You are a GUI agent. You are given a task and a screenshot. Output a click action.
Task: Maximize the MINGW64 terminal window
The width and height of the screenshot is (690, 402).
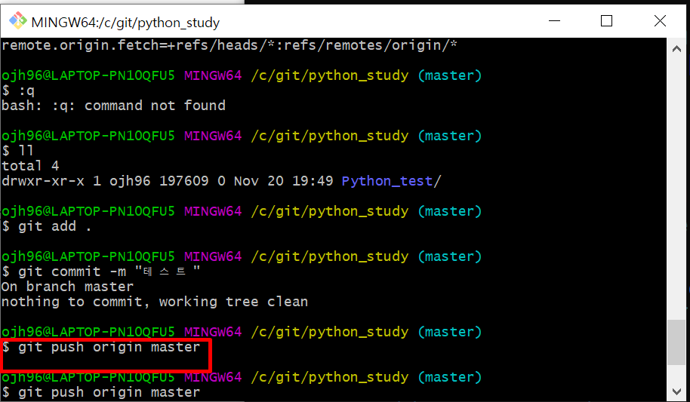pyautogui.click(x=606, y=20)
